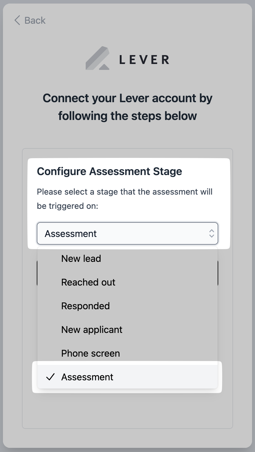Select the New lead stage option
Viewport: 255px width, 452px height.
coord(128,259)
